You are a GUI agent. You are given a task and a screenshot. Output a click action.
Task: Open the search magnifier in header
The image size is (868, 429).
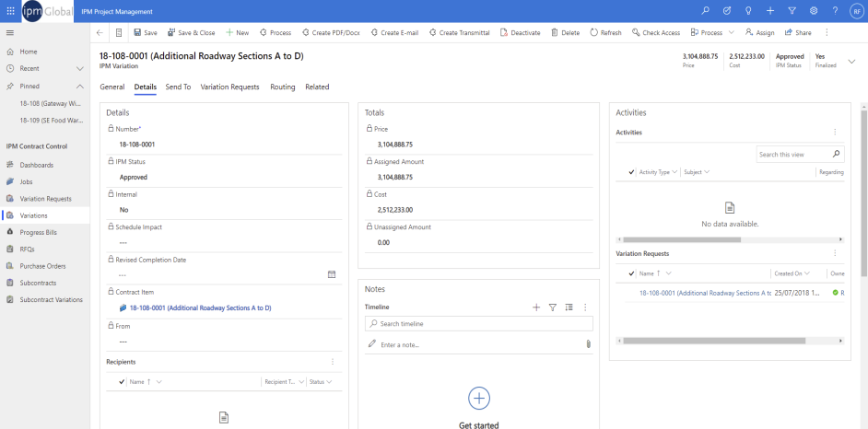705,11
